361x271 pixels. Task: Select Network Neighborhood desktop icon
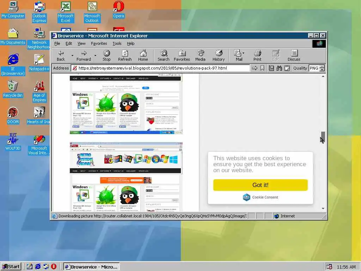[x=38, y=38]
